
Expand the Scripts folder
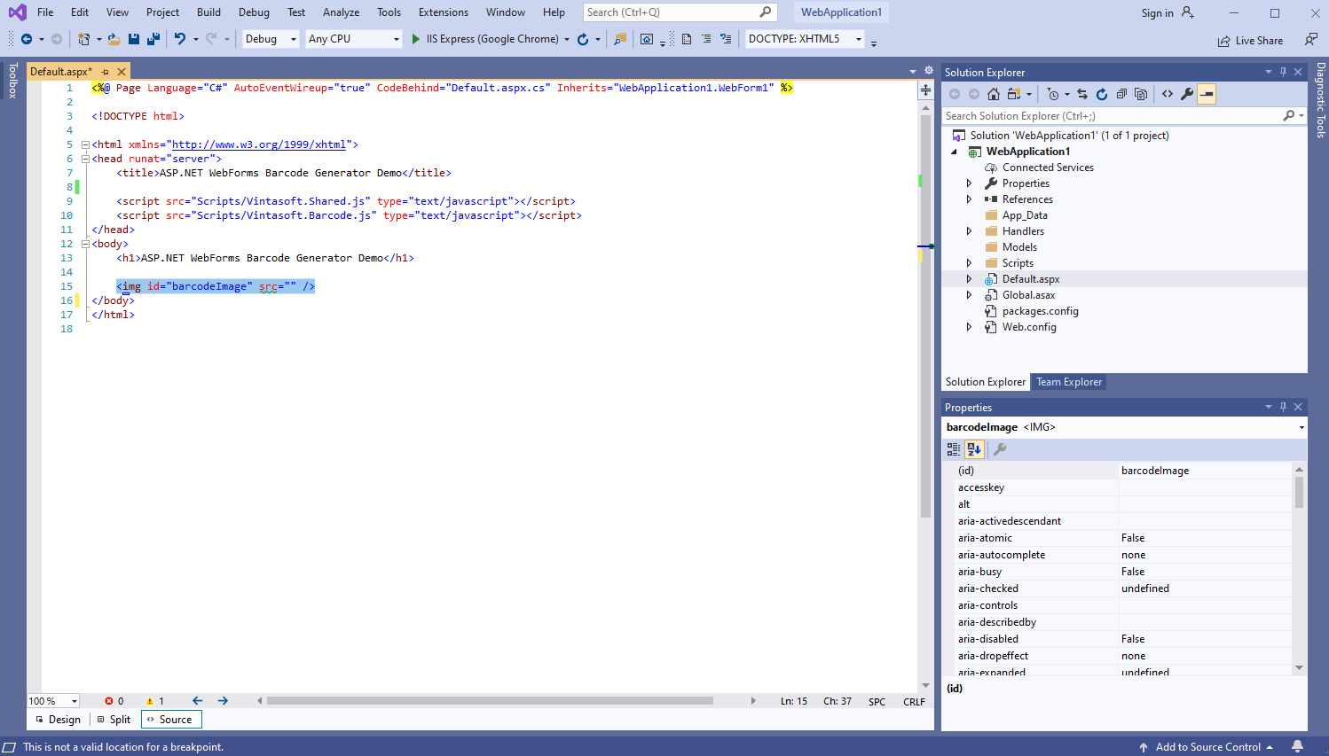tap(969, 263)
